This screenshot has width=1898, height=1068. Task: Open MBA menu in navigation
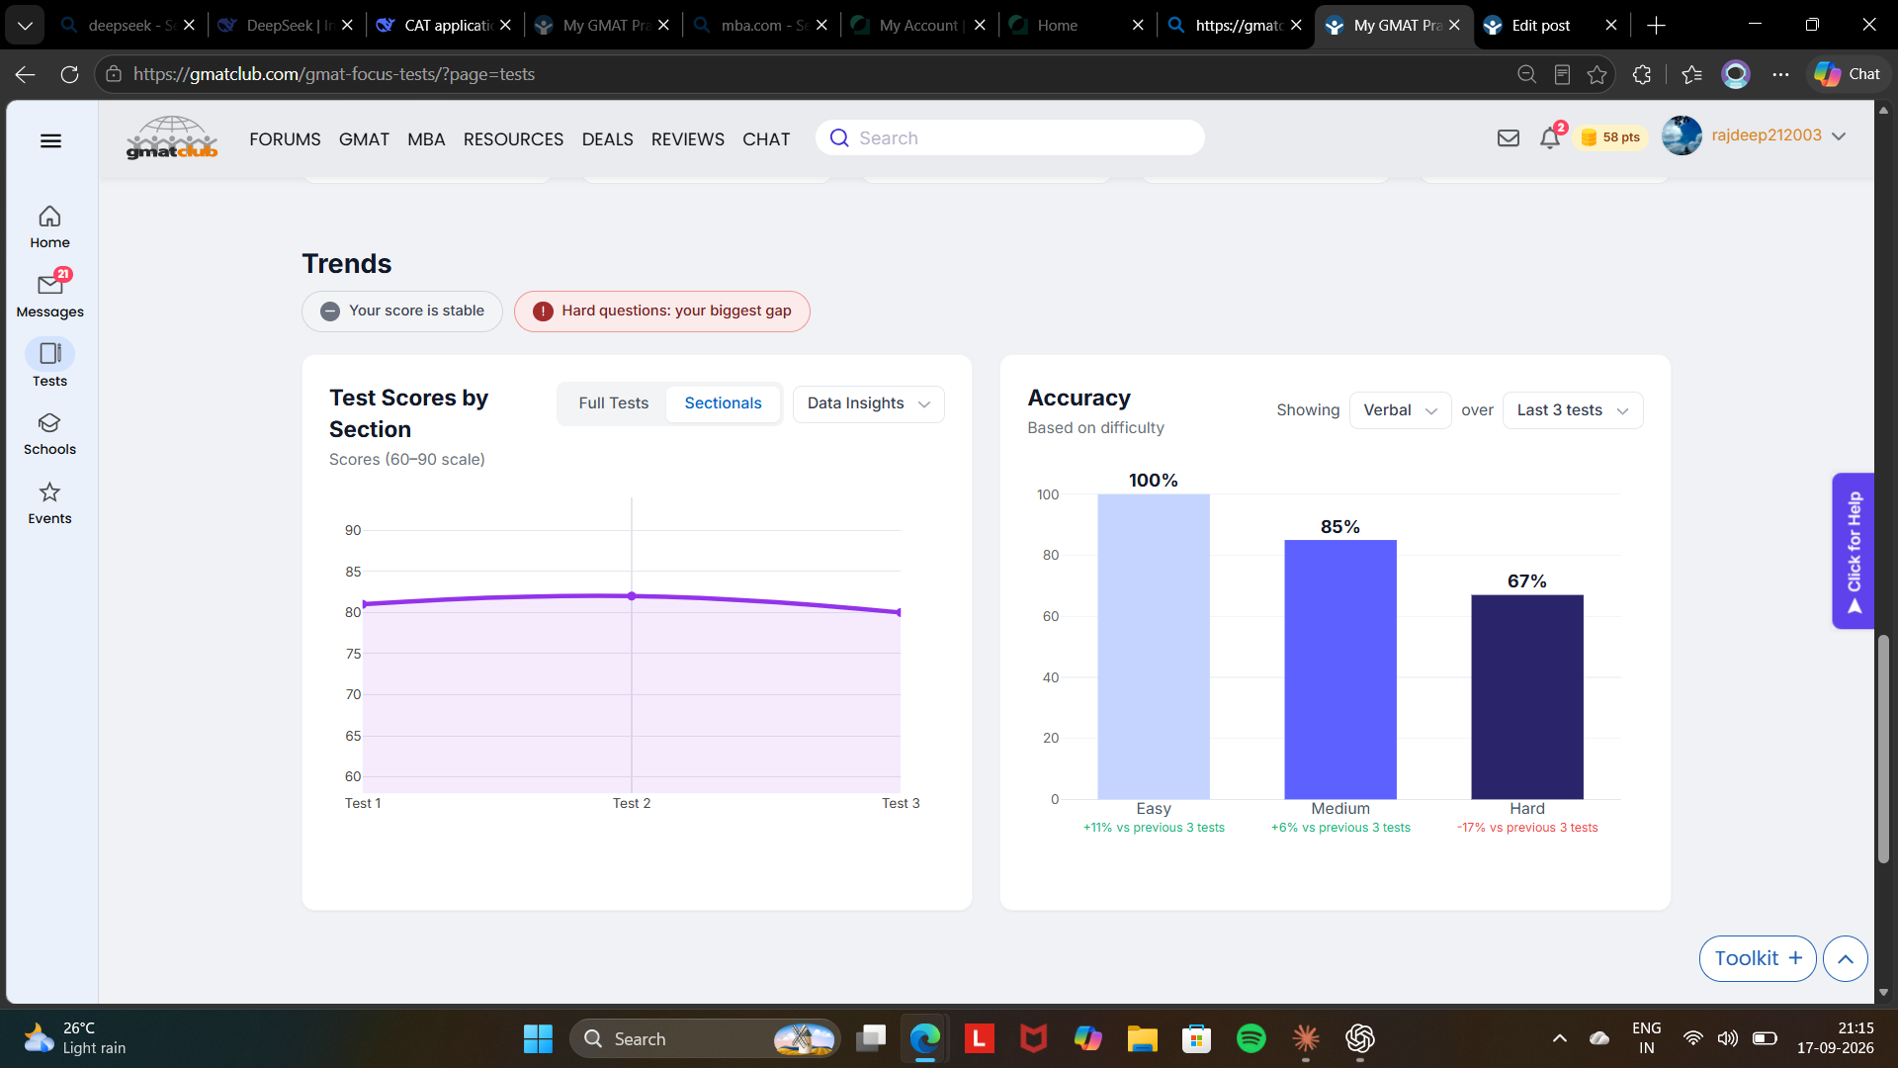tap(426, 139)
